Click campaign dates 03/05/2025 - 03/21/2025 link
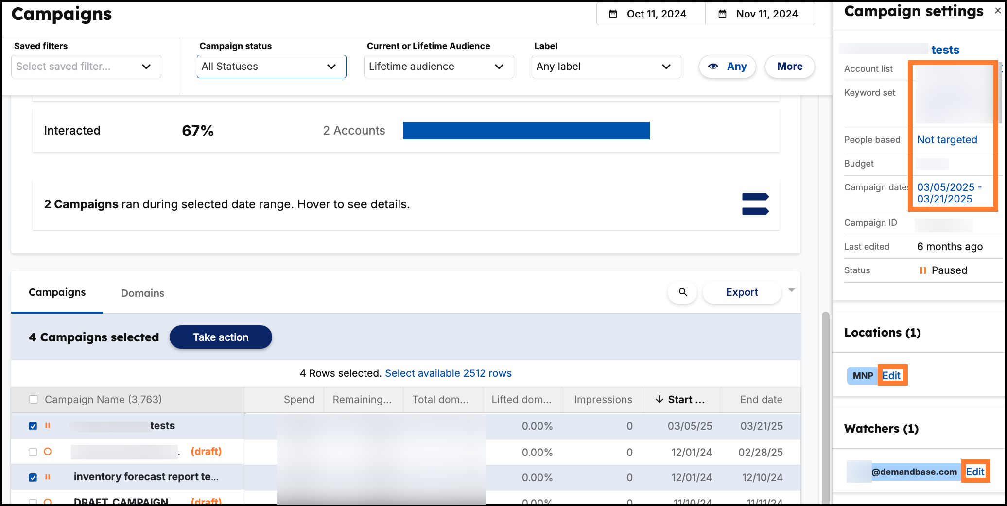 [949, 193]
